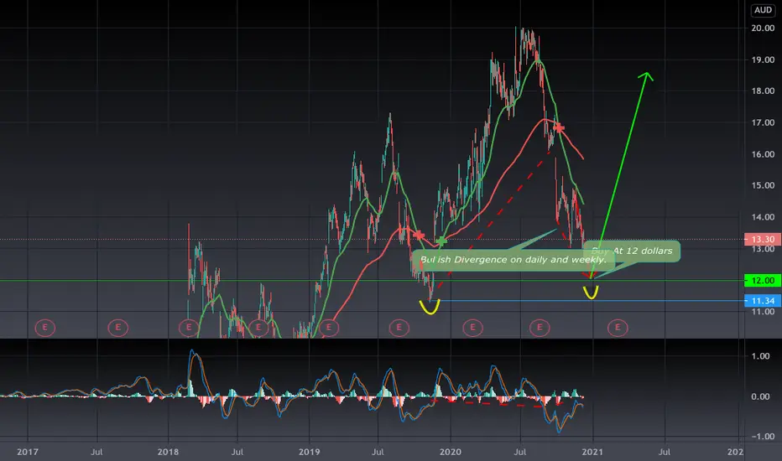782x461 pixels.
Task: Click the green 12.00 price line label
Action: [x=763, y=281]
